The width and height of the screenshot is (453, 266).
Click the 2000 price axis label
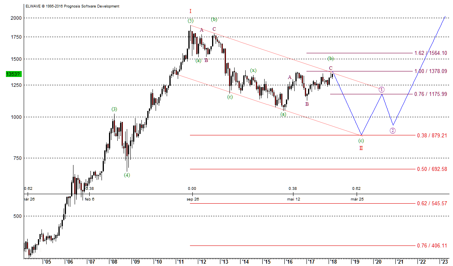(16, 18)
